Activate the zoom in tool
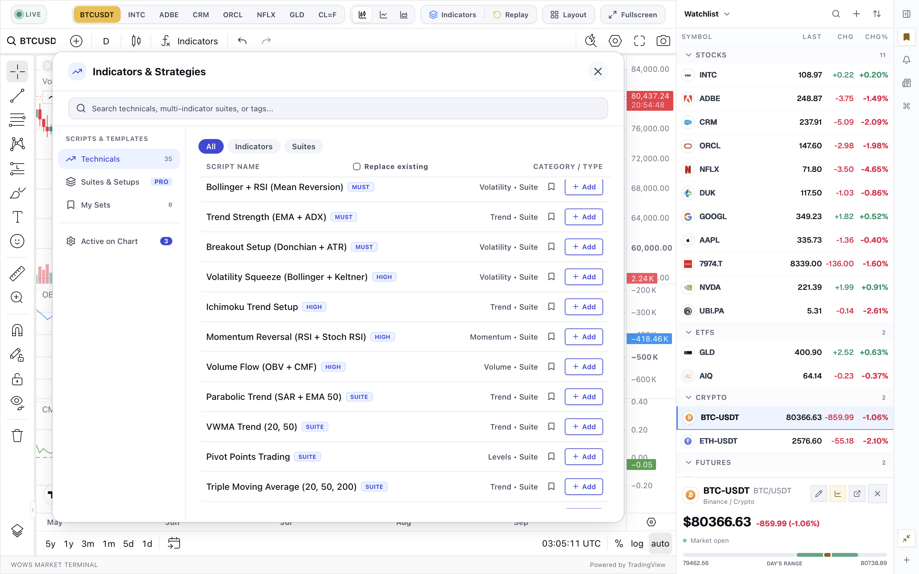 coord(17,298)
